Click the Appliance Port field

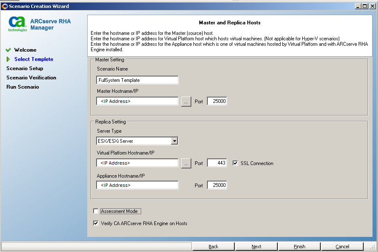217,185
